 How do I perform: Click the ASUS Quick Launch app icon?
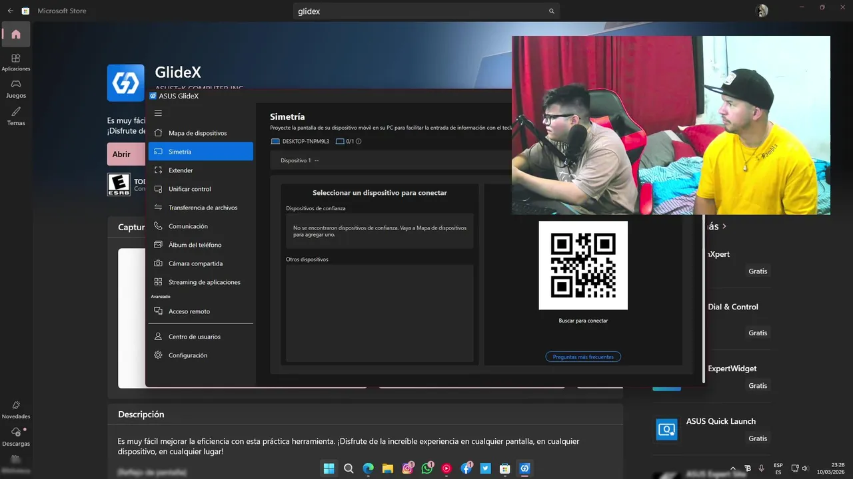666,429
